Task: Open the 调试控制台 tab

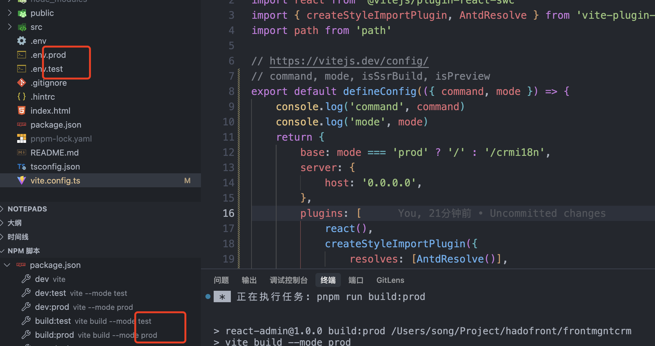Action: point(288,280)
